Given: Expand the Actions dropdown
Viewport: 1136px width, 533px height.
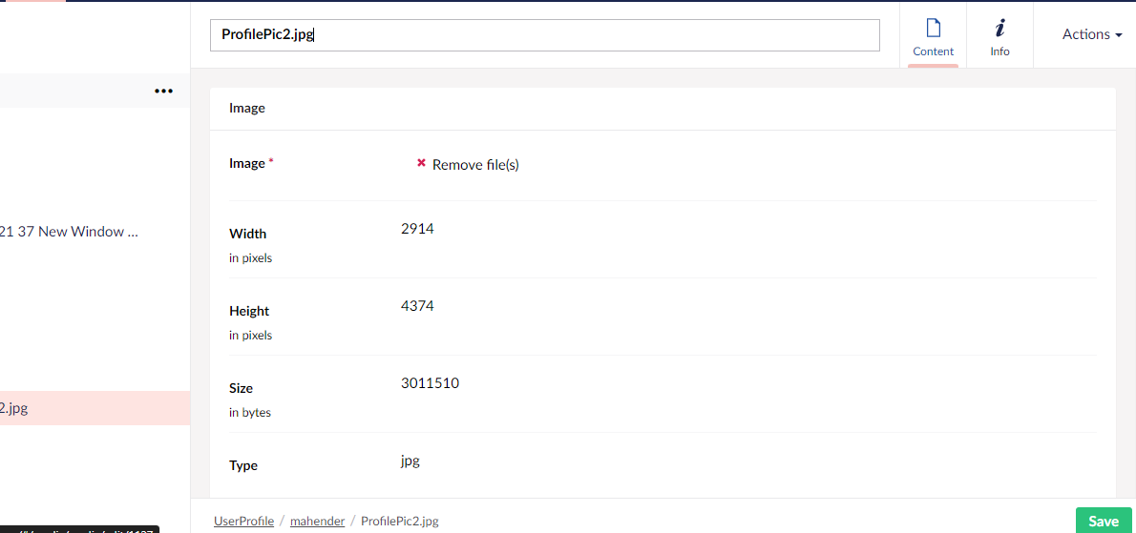Looking at the screenshot, I should click(1092, 34).
